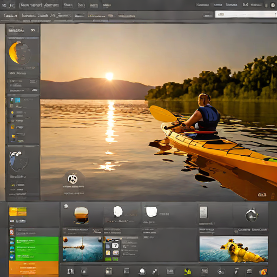Select the first green highlighted list row

coord(37,241)
